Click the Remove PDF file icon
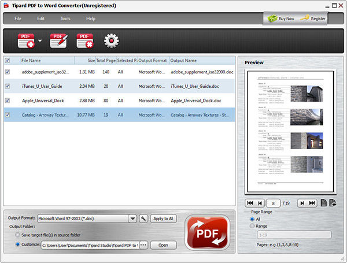Screen dimensions: 347x263 pyautogui.click(x=85, y=40)
